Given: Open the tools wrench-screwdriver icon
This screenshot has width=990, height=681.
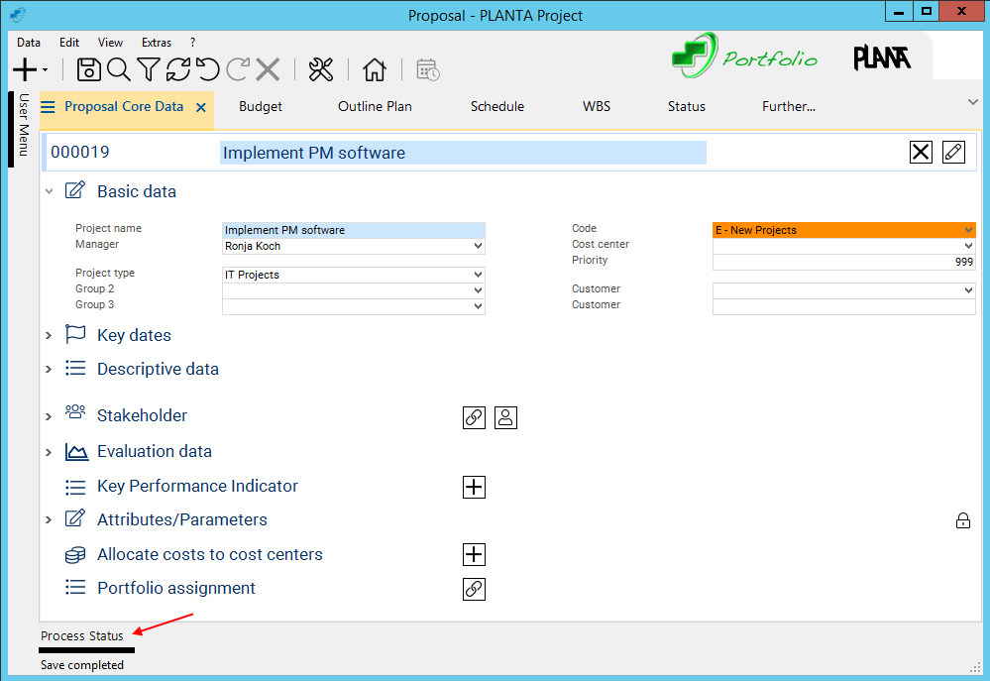Looking at the screenshot, I should 321,69.
